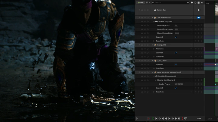Add a key to Current Aperture track
This screenshot has width=218, height=122.
pos(199,25)
